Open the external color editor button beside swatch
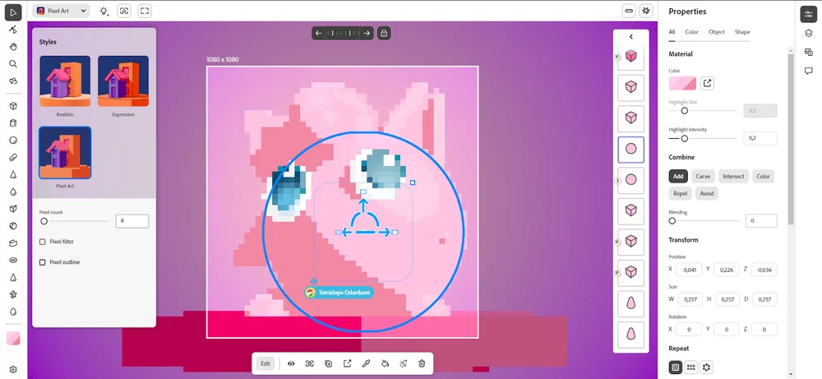 click(707, 83)
